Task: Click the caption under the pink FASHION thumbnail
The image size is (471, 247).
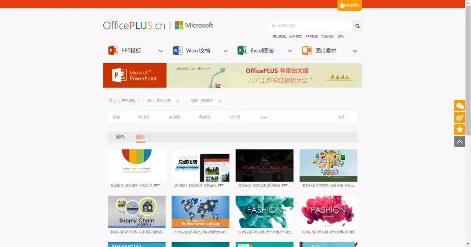Action: (329, 232)
